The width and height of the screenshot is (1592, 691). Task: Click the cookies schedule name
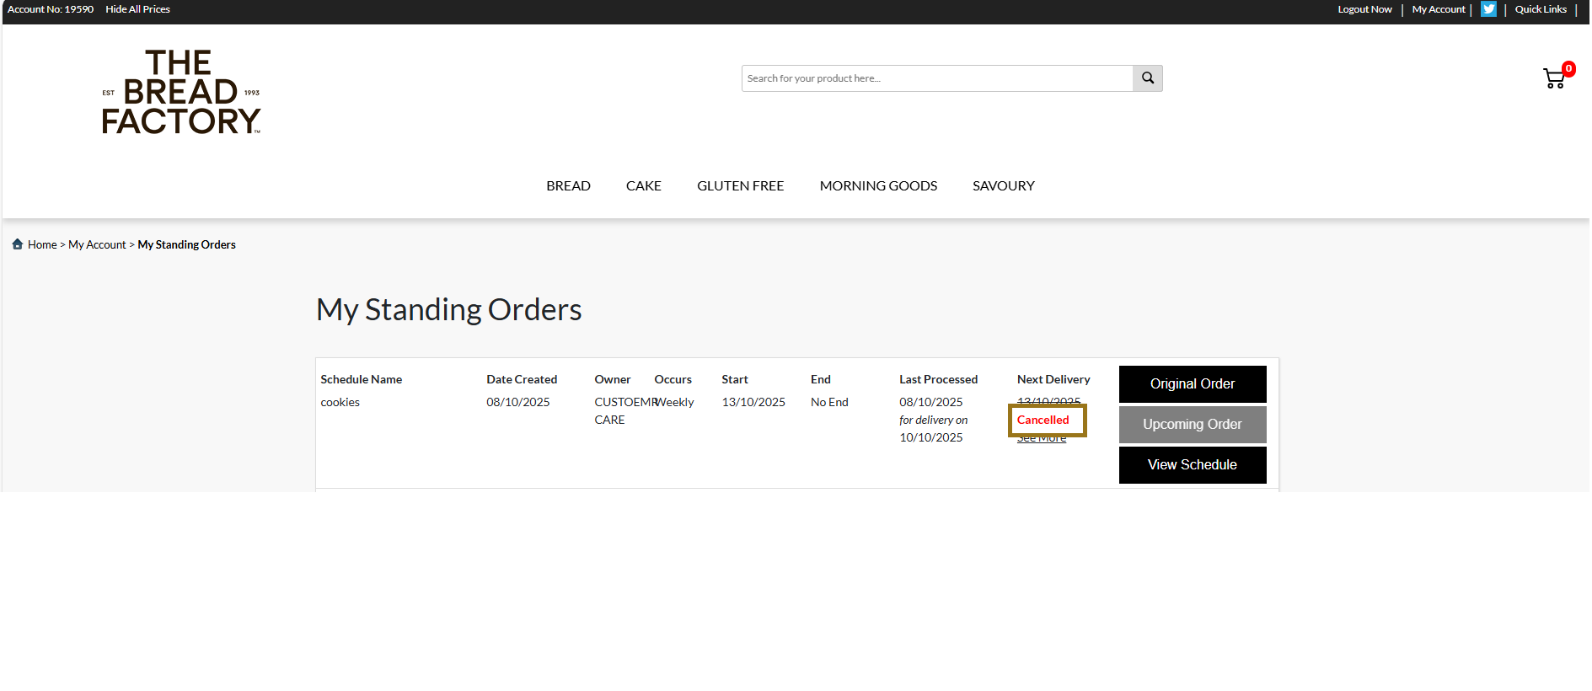340,403
